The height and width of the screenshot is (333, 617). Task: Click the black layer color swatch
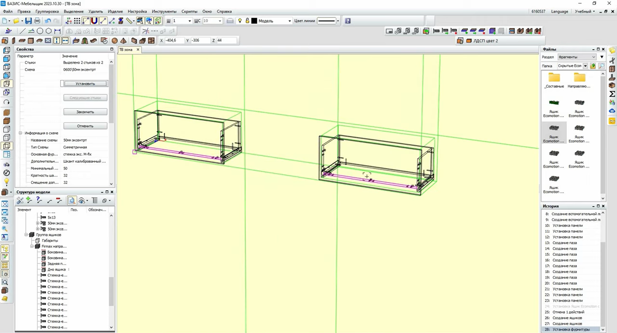click(254, 21)
